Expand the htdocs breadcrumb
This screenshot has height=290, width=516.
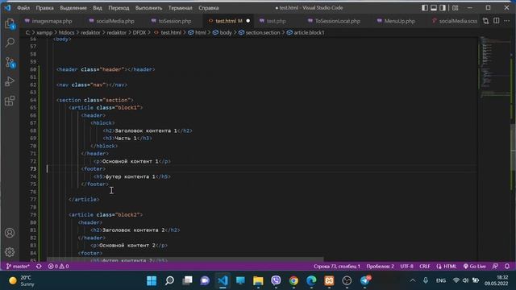(x=66, y=32)
